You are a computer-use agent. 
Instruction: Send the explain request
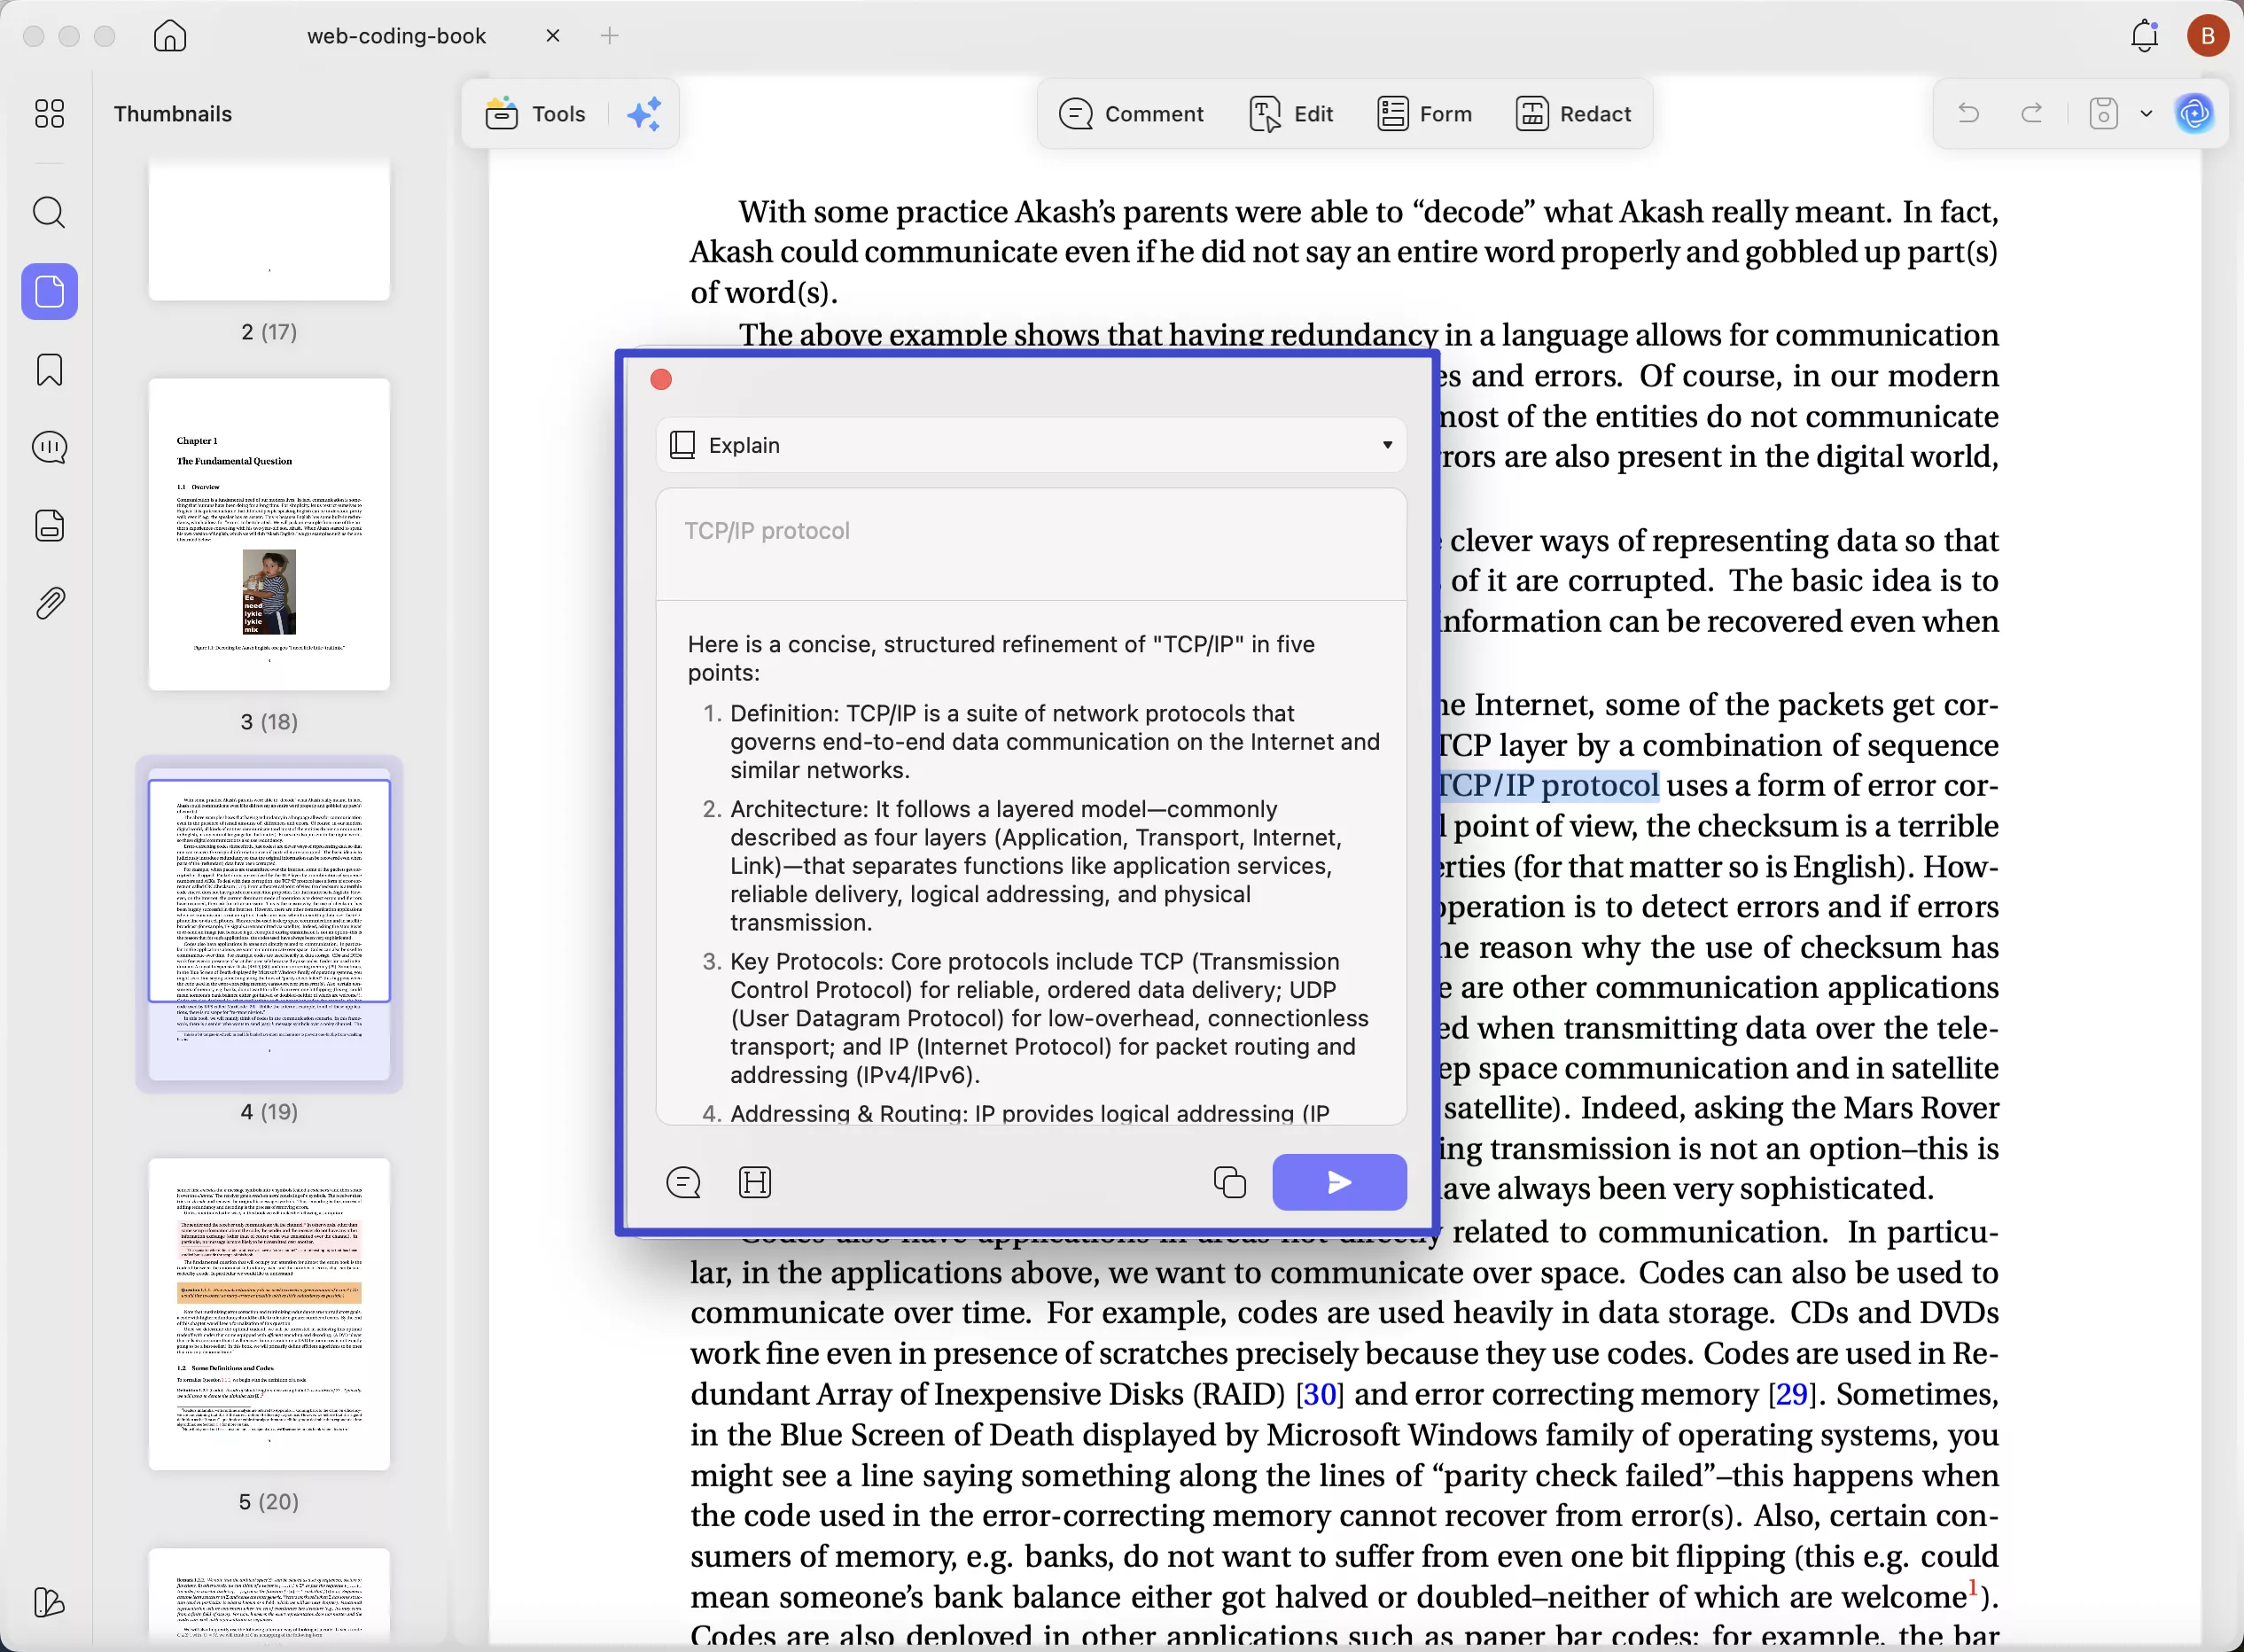(x=1339, y=1182)
